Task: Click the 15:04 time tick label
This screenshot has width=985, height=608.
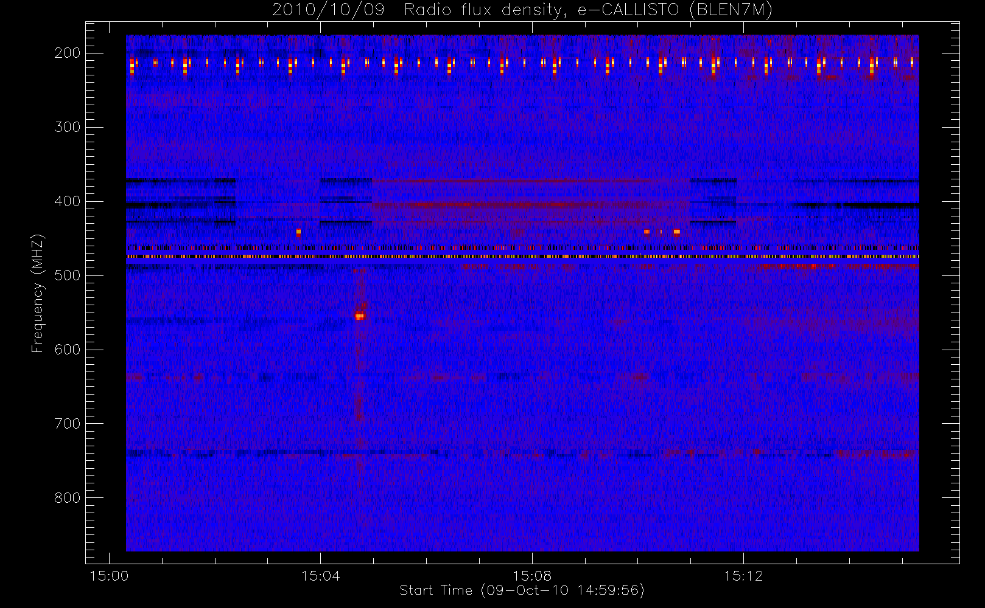Action: click(321, 576)
